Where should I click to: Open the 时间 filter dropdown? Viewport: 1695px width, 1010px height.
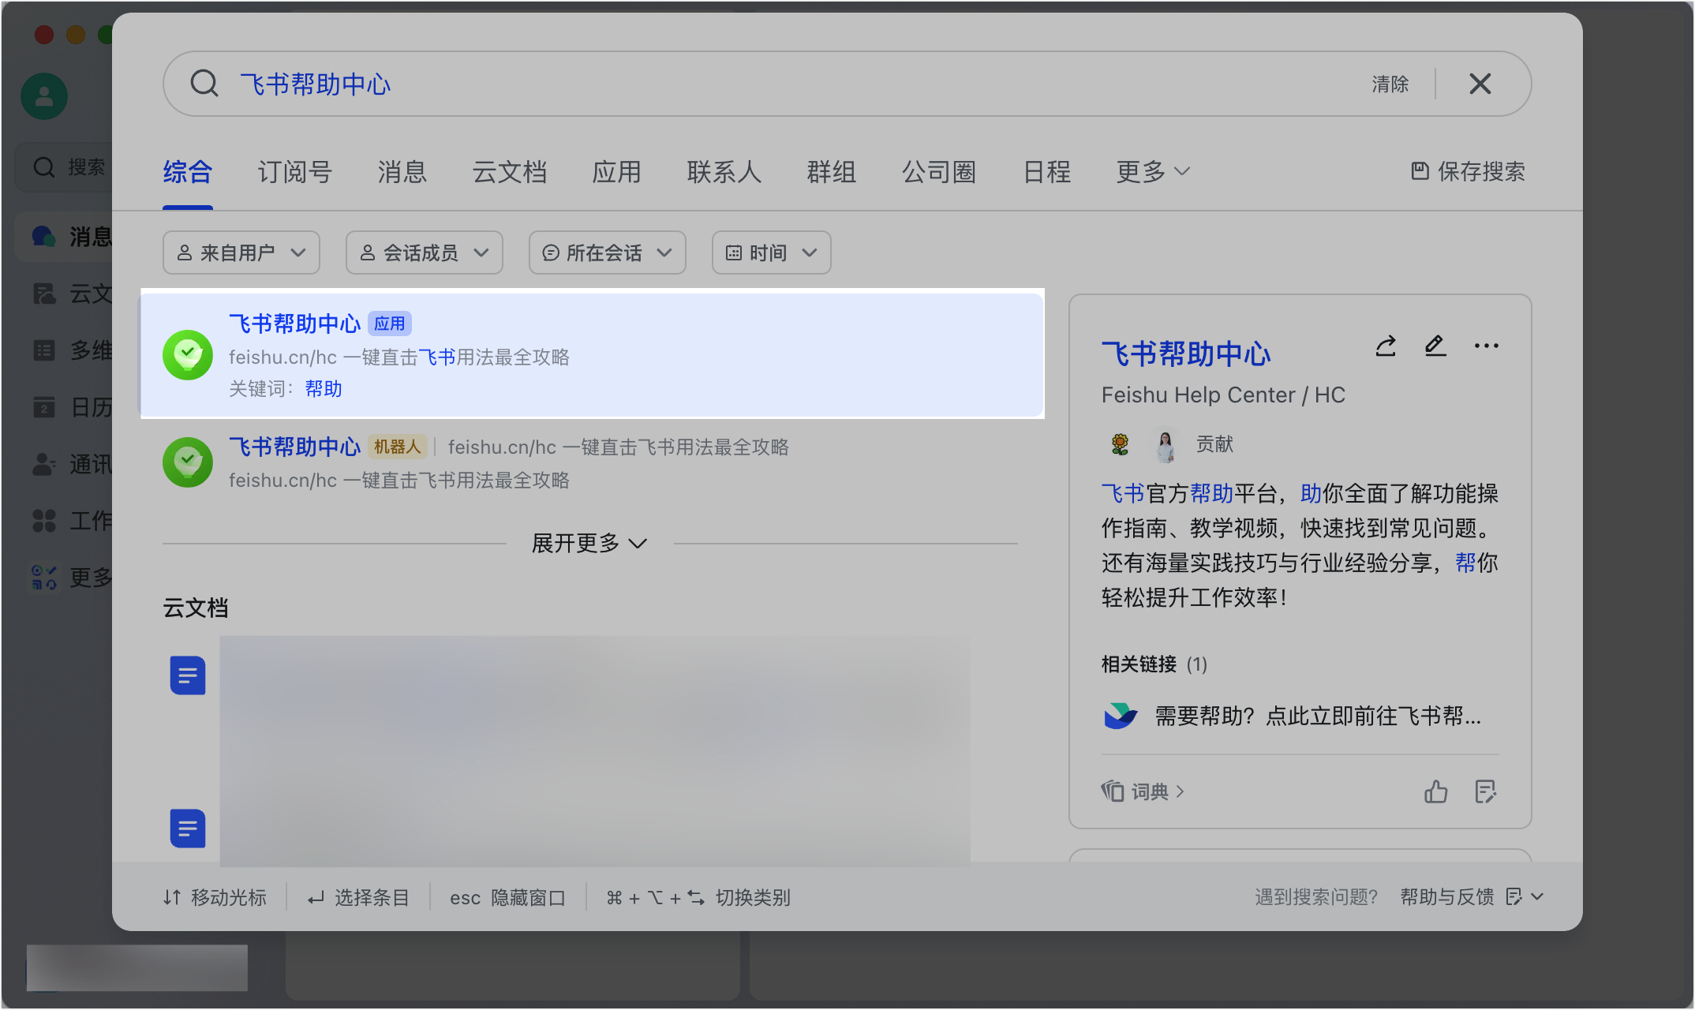pos(771,252)
